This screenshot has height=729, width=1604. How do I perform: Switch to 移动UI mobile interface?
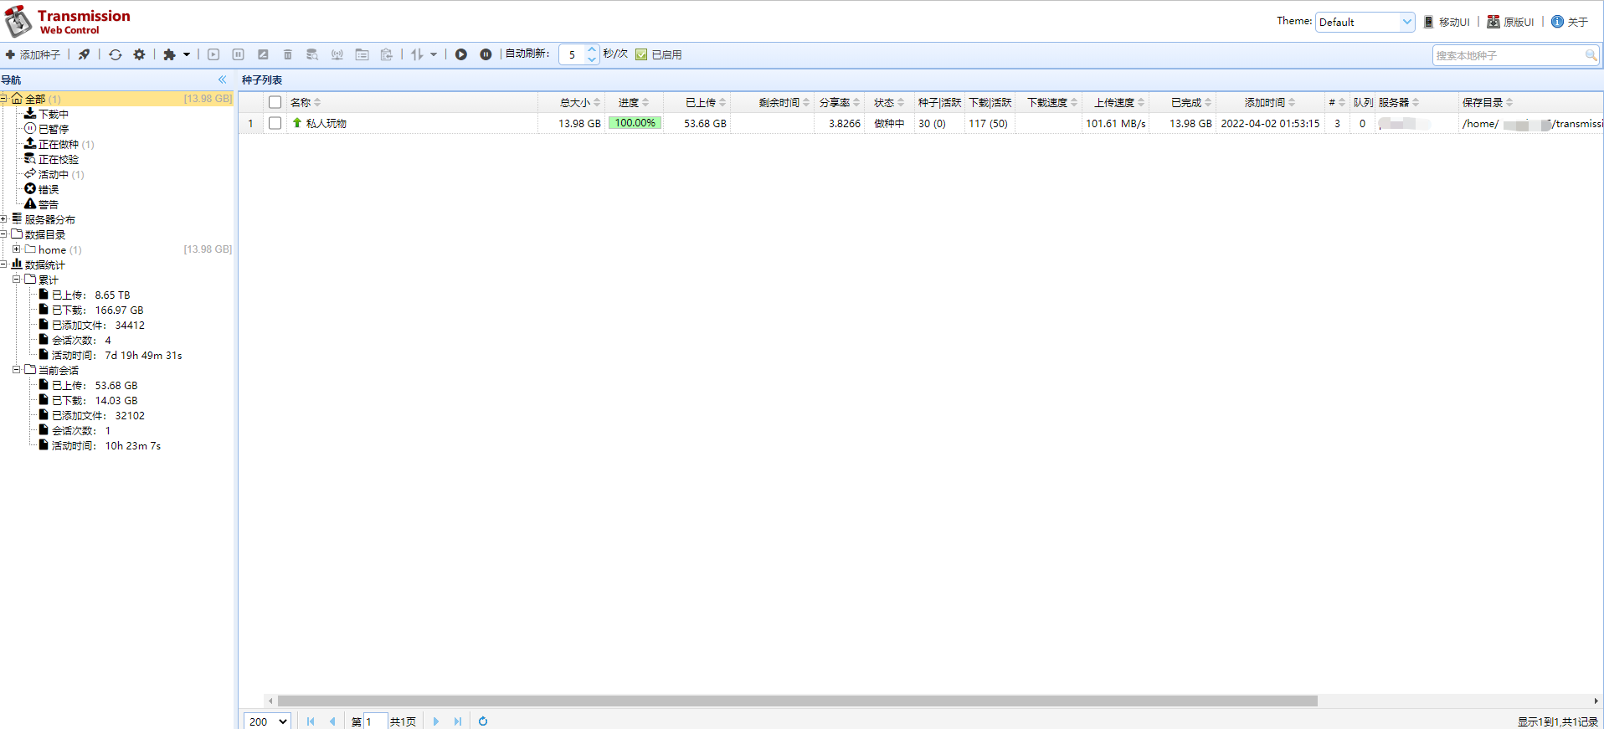(1447, 22)
